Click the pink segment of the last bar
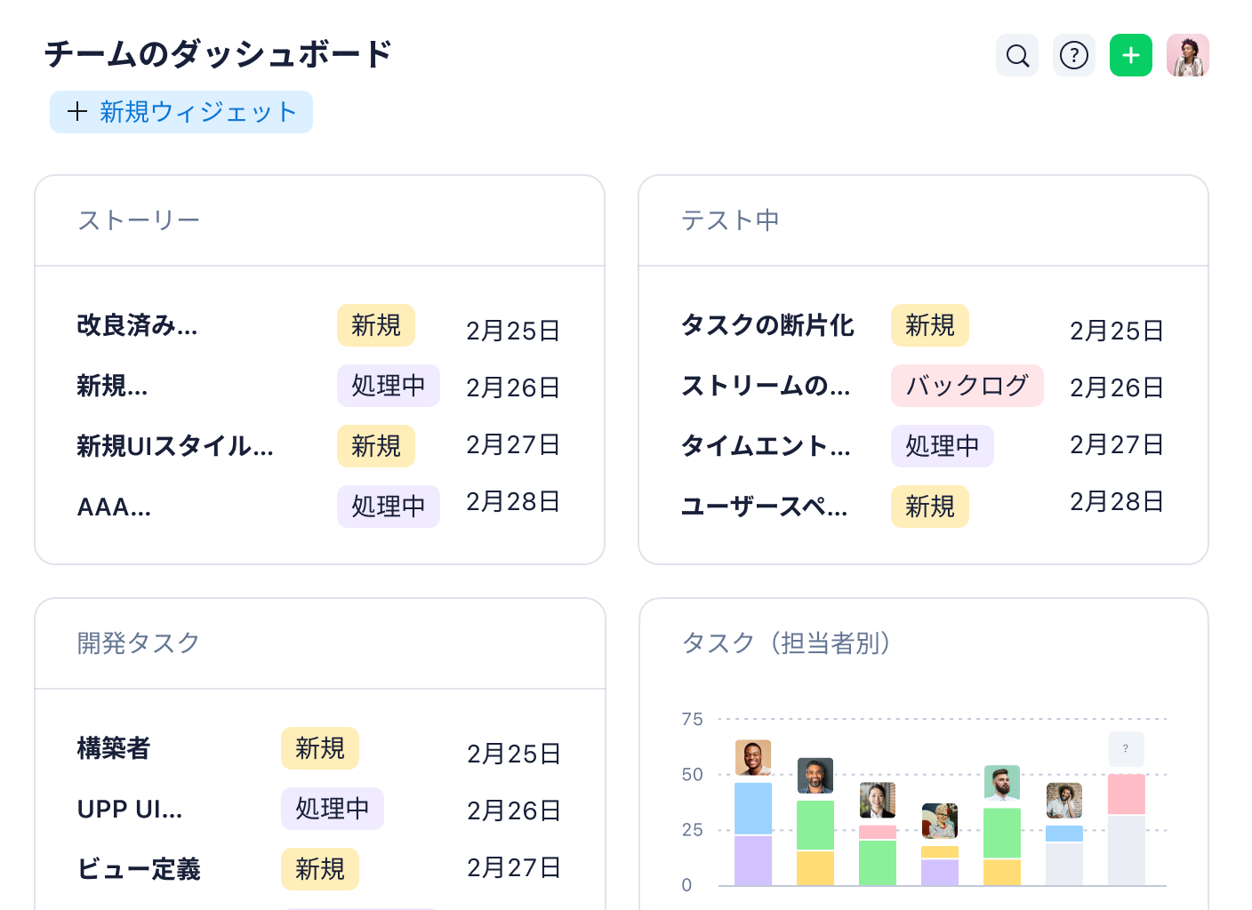Viewport: 1252px width, 910px height. 1126,795
